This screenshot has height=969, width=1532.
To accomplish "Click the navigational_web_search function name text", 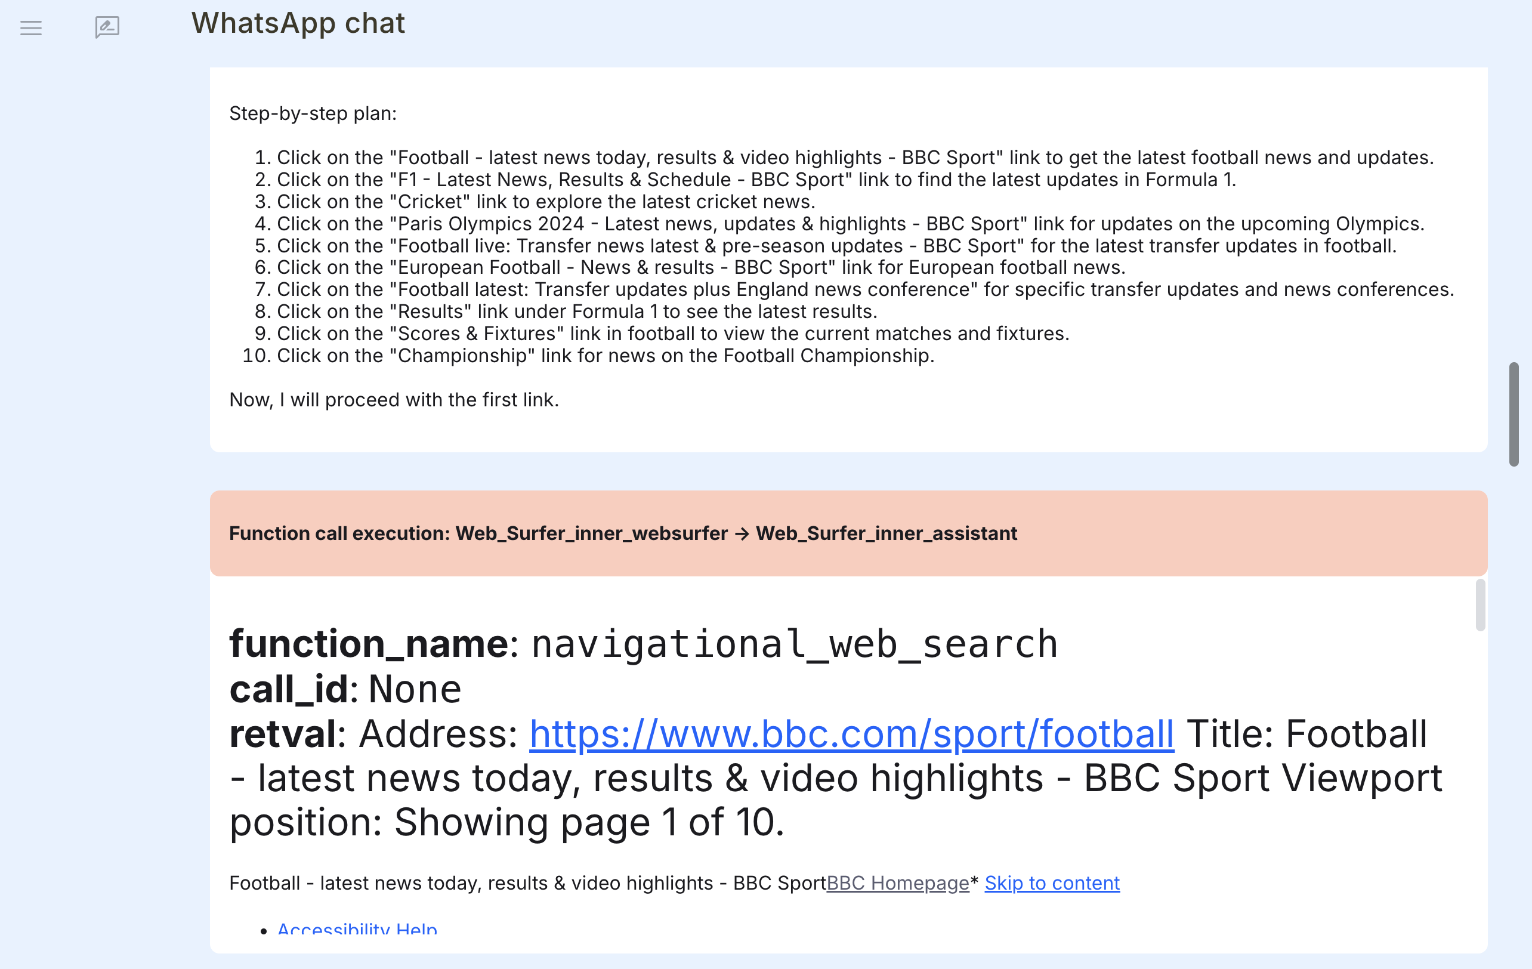I will (794, 644).
